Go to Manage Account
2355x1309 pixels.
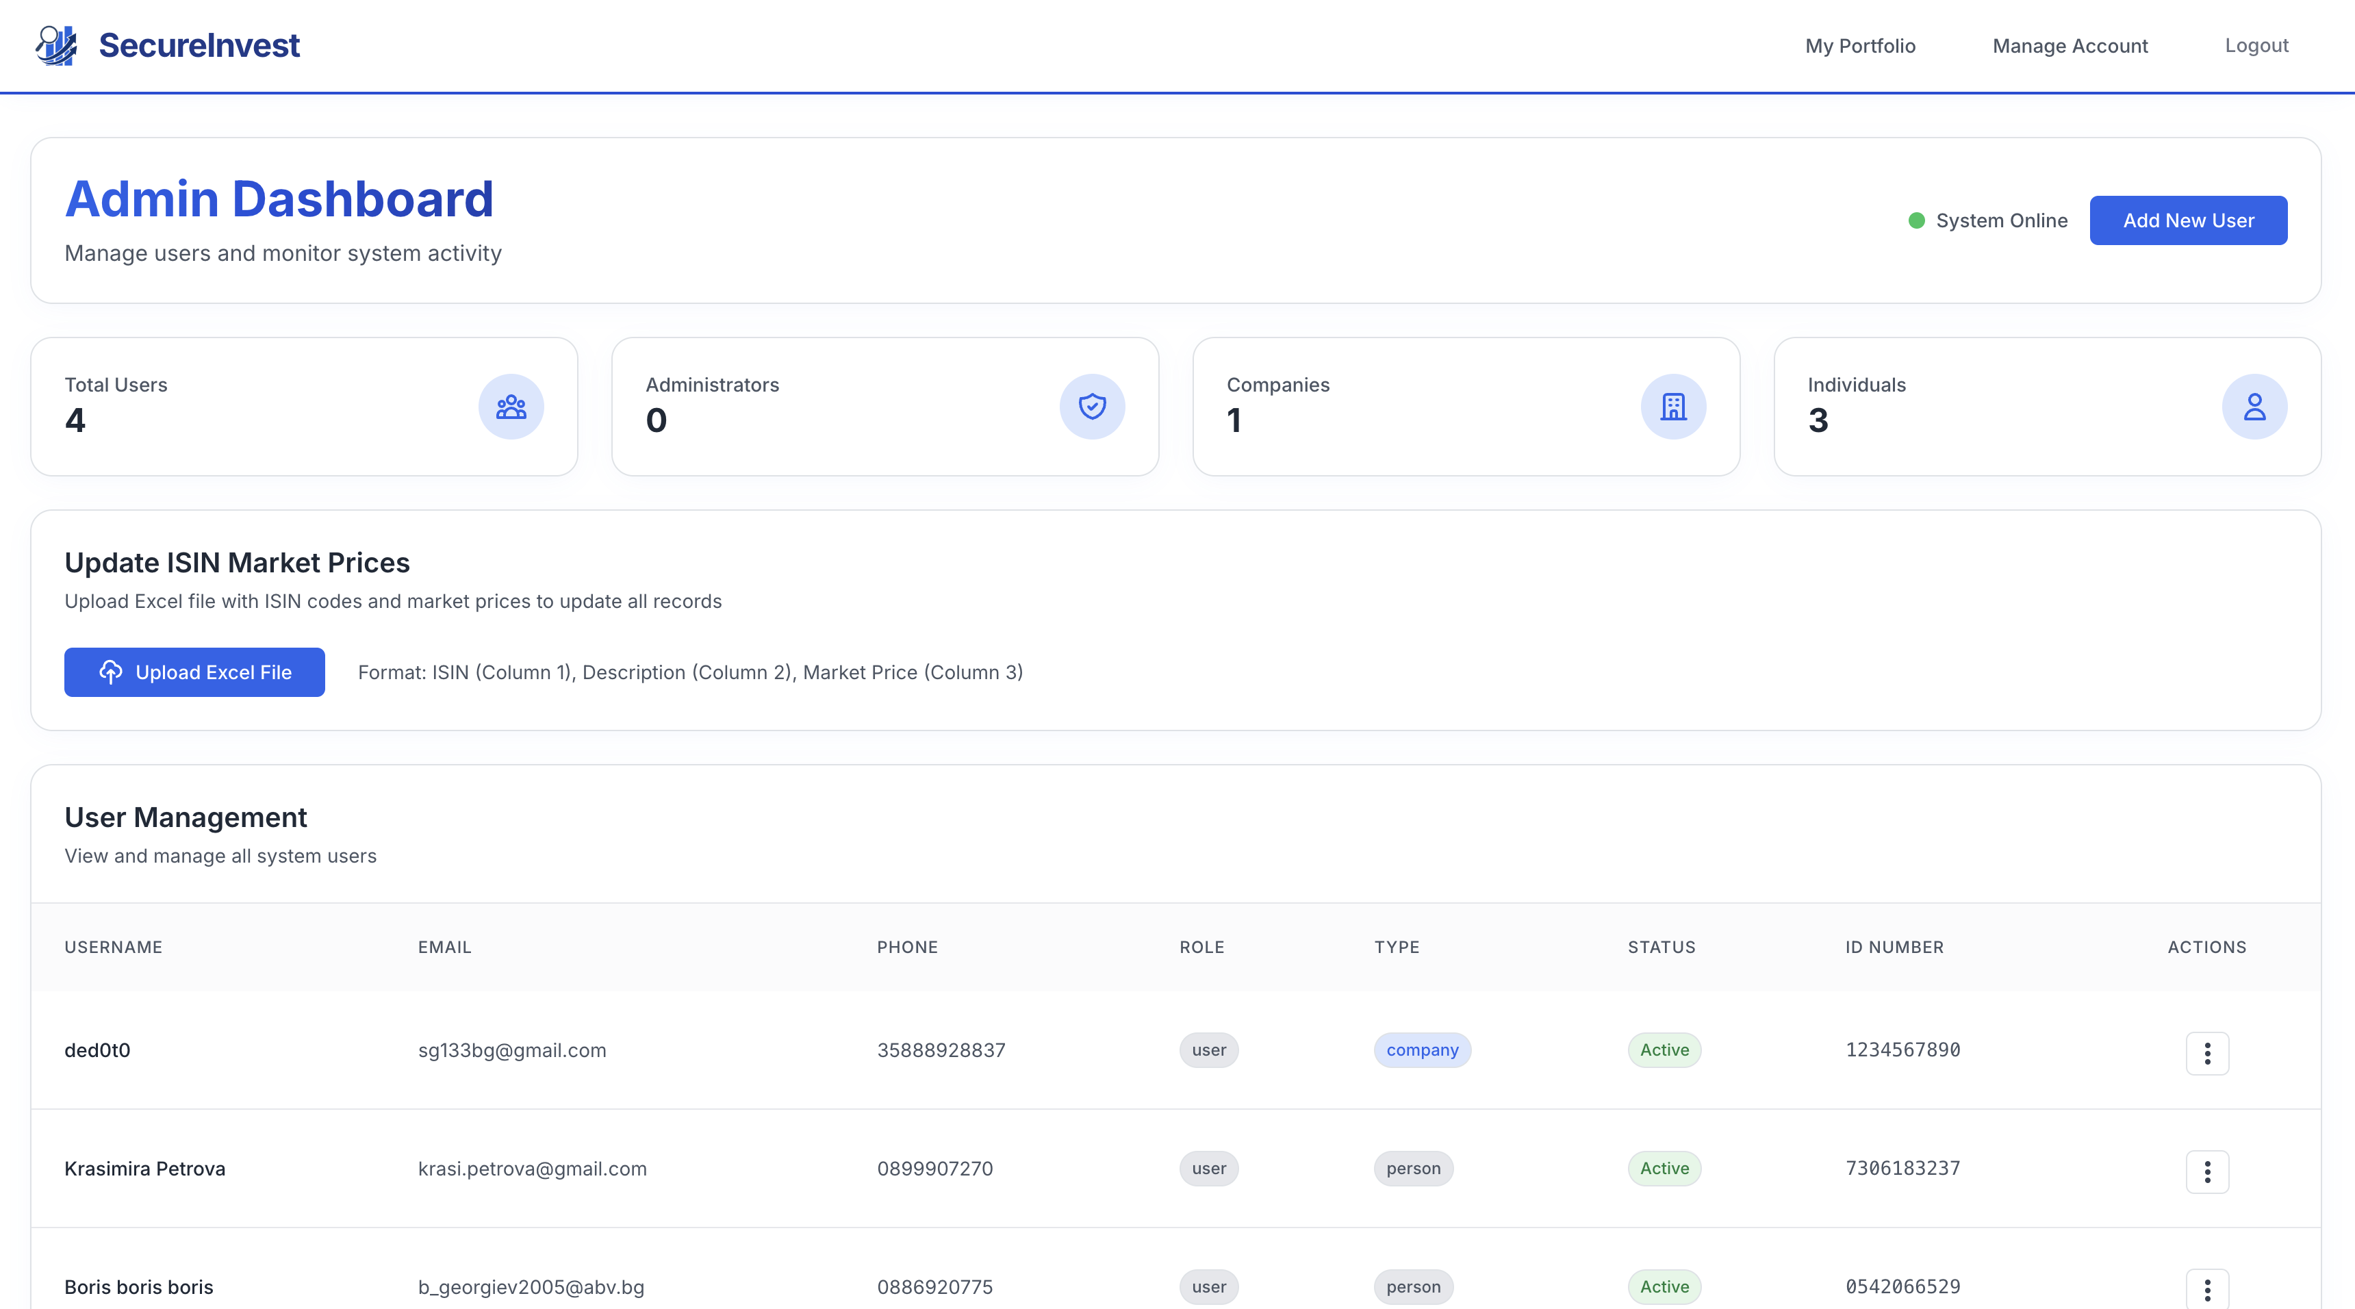(x=2070, y=46)
